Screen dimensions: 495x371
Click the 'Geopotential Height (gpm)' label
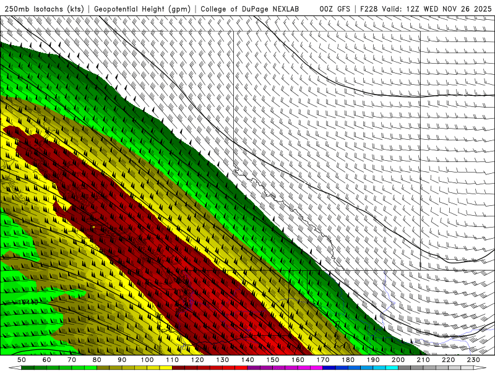click(x=142, y=9)
